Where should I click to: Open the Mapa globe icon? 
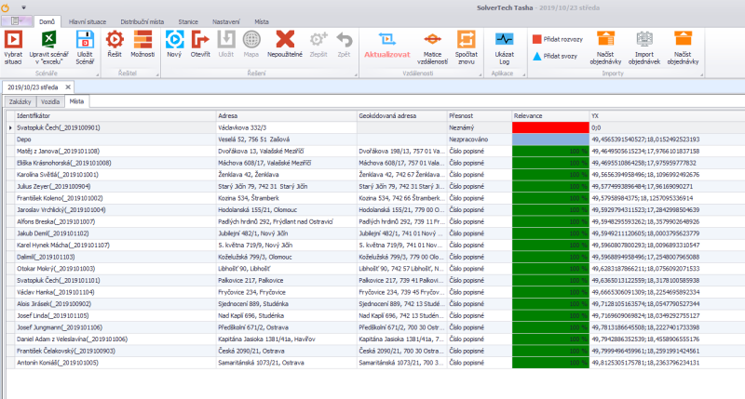pos(251,40)
